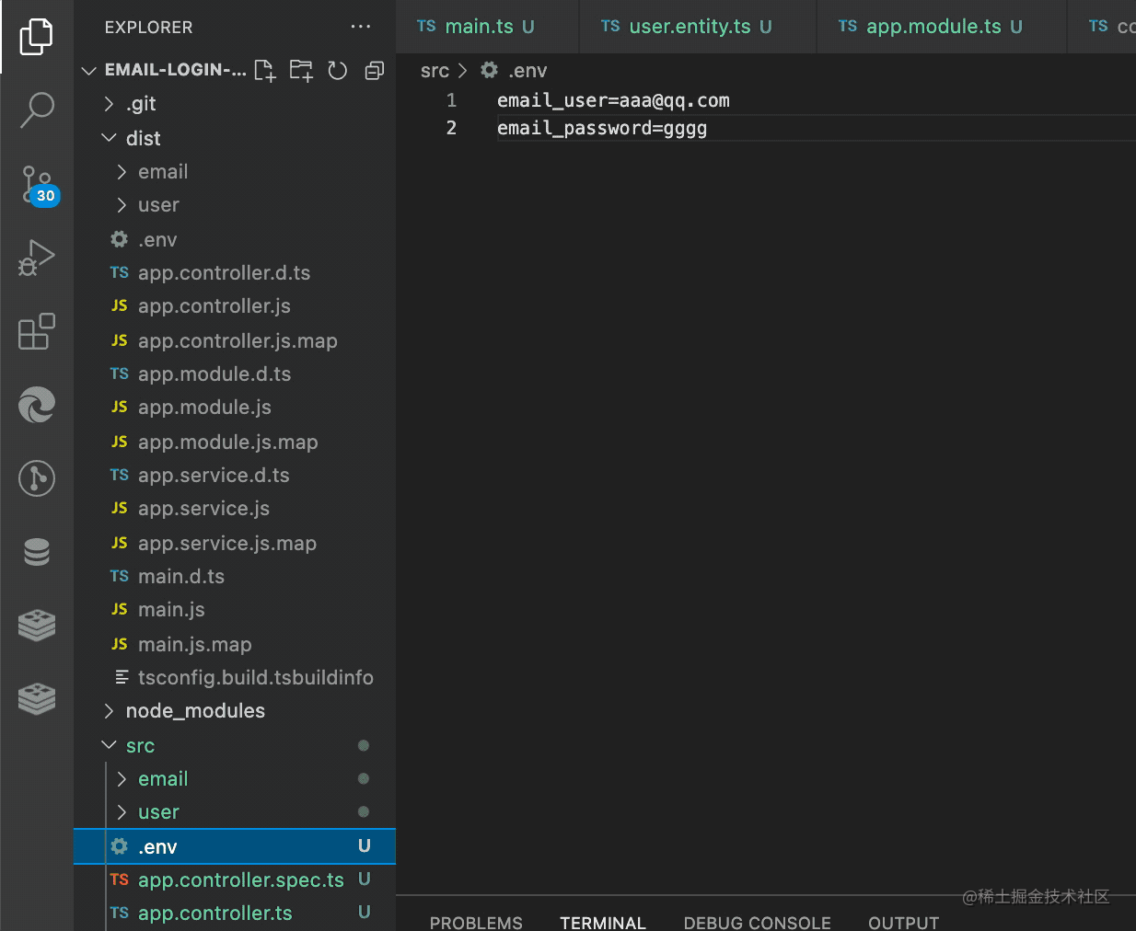Open Explorer more actions ellipsis menu
The image size is (1136, 931).
[x=361, y=27]
